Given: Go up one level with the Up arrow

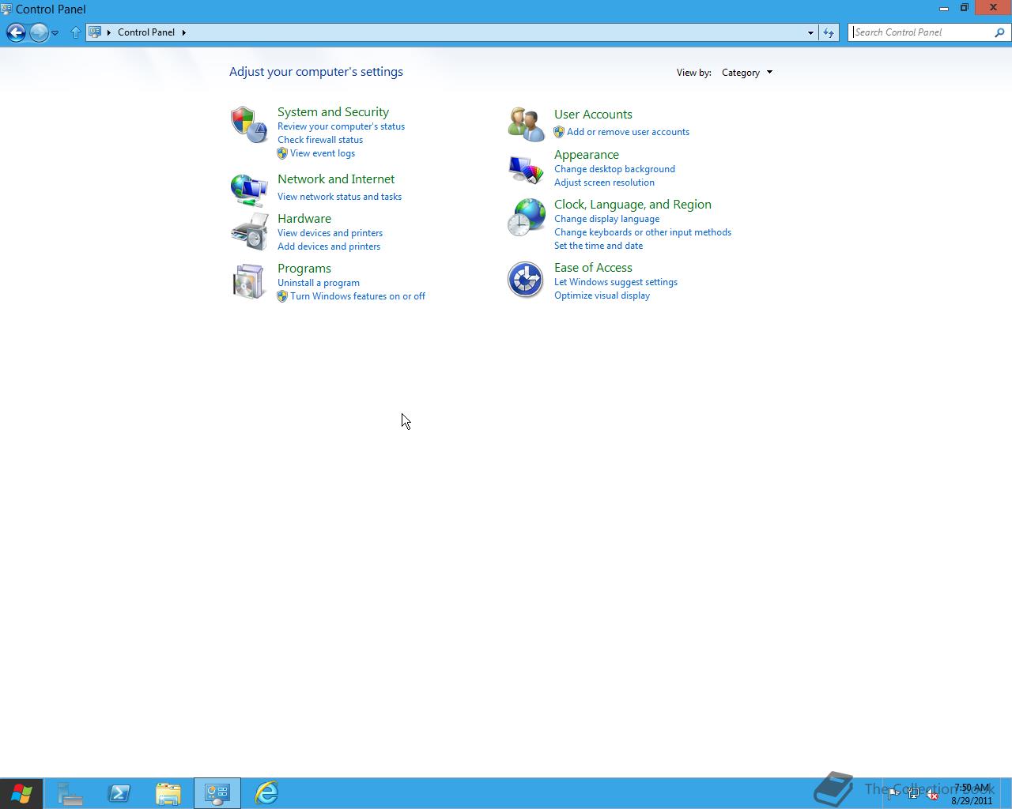Looking at the screenshot, I should coord(76,32).
